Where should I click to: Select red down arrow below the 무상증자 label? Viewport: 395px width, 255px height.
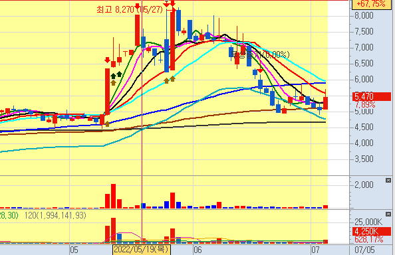tap(260, 70)
